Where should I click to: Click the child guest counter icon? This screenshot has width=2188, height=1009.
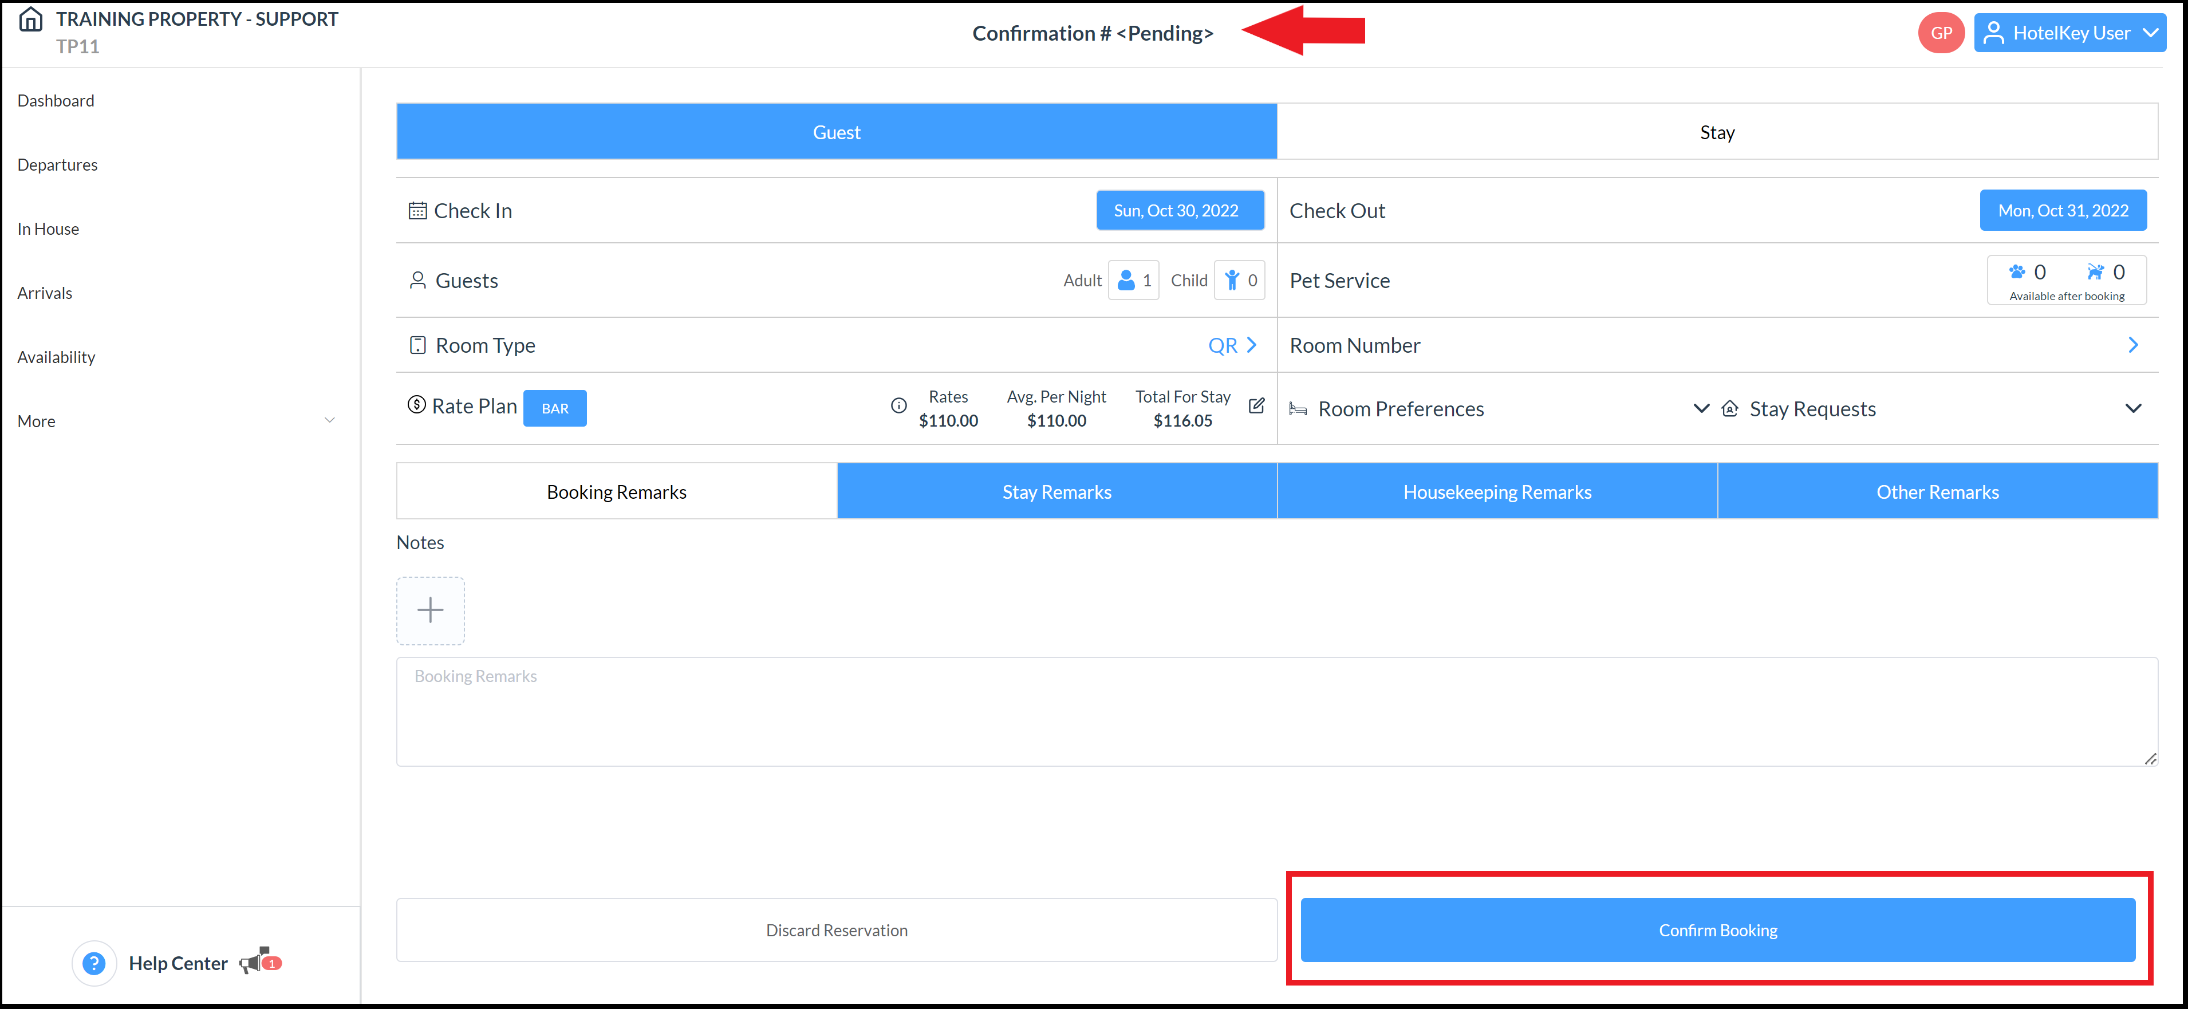tap(1232, 279)
